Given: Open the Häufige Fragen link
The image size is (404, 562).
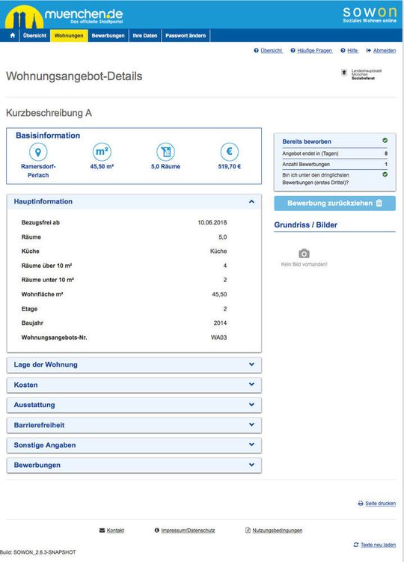Looking at the screenshot, I should pyautogui.click(x=315, y=51).
